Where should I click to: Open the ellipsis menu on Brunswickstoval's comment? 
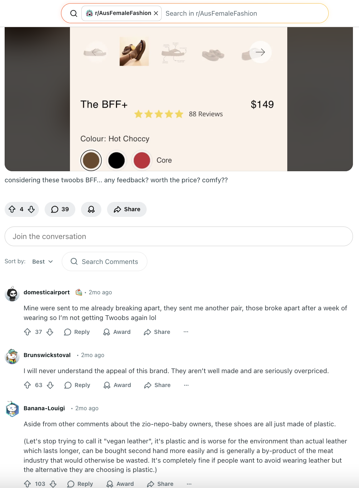tap(186, 385)
